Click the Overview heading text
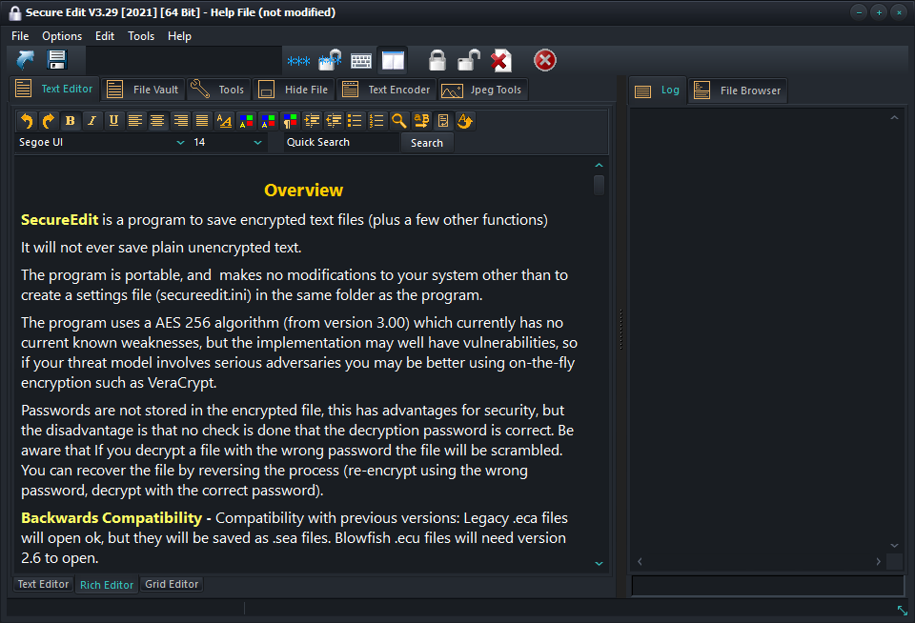Screen dimensions: 915x623 click(303, 191)
